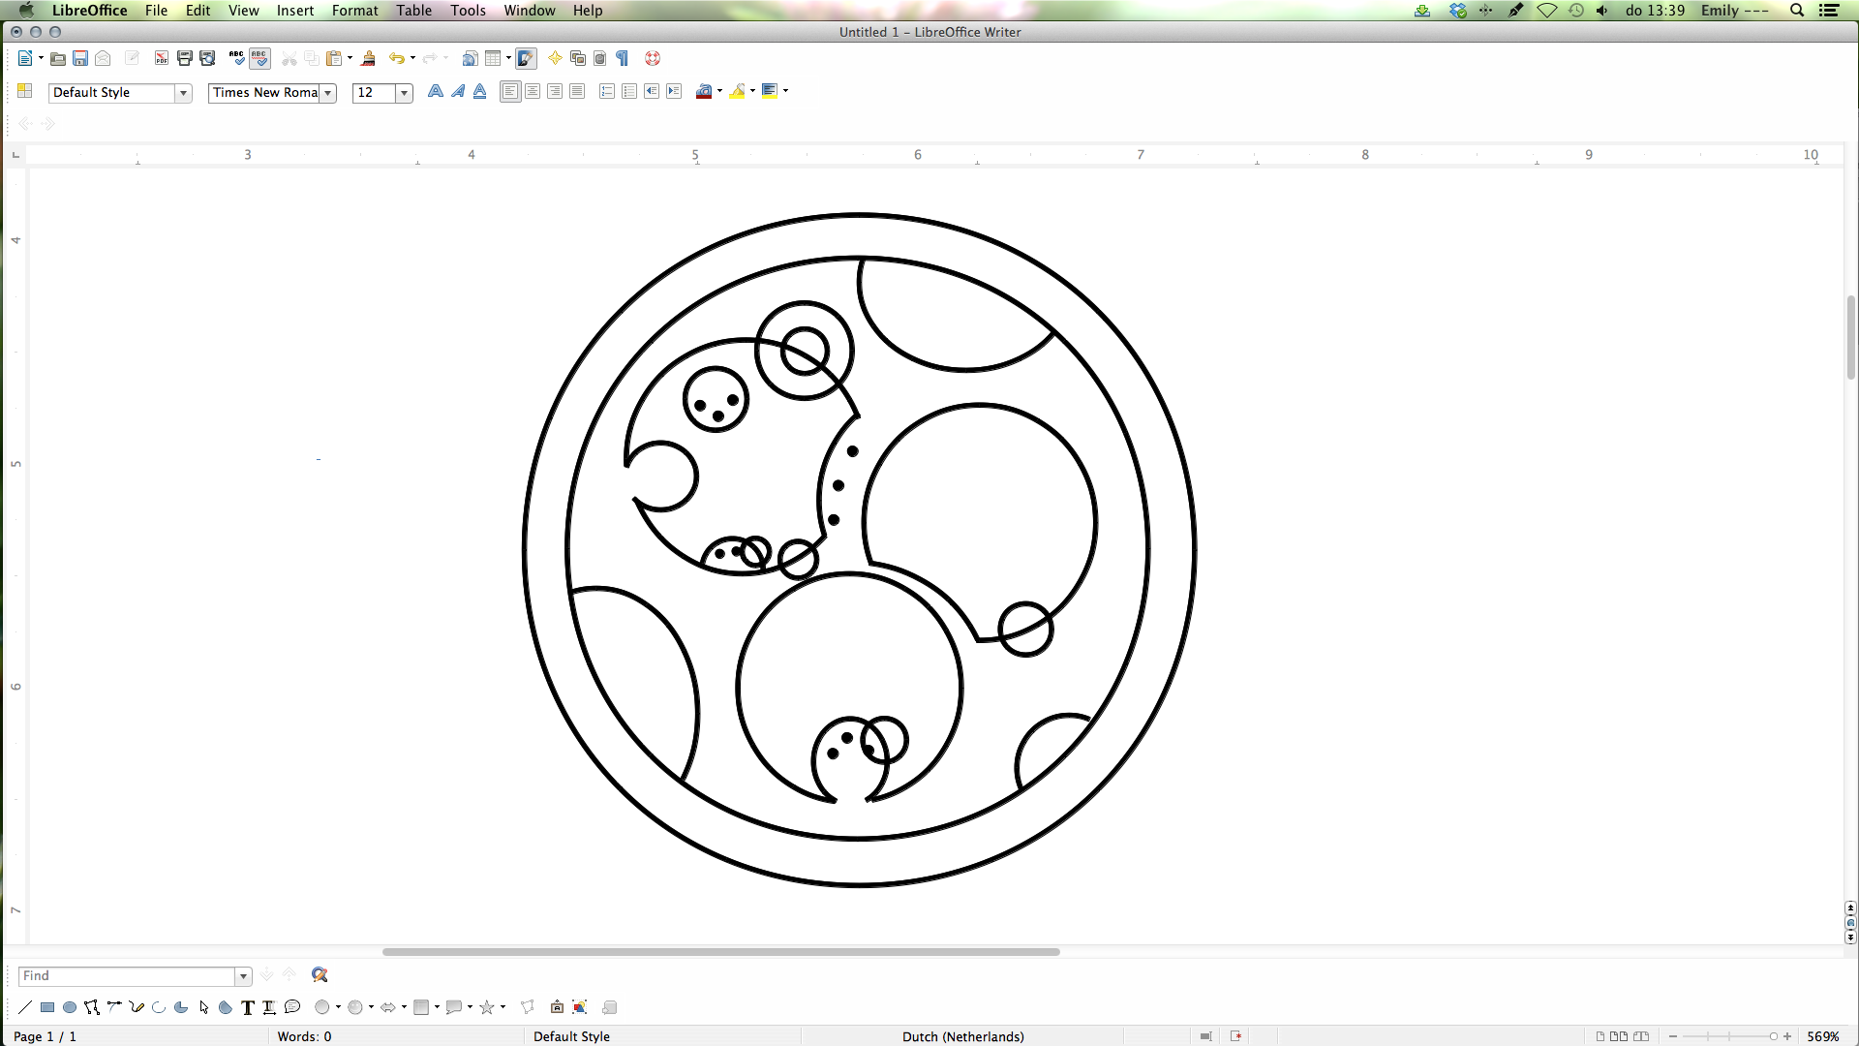Open the Format menu
The width and height of the screenshot is (1859, 1046).
(354, 11)
